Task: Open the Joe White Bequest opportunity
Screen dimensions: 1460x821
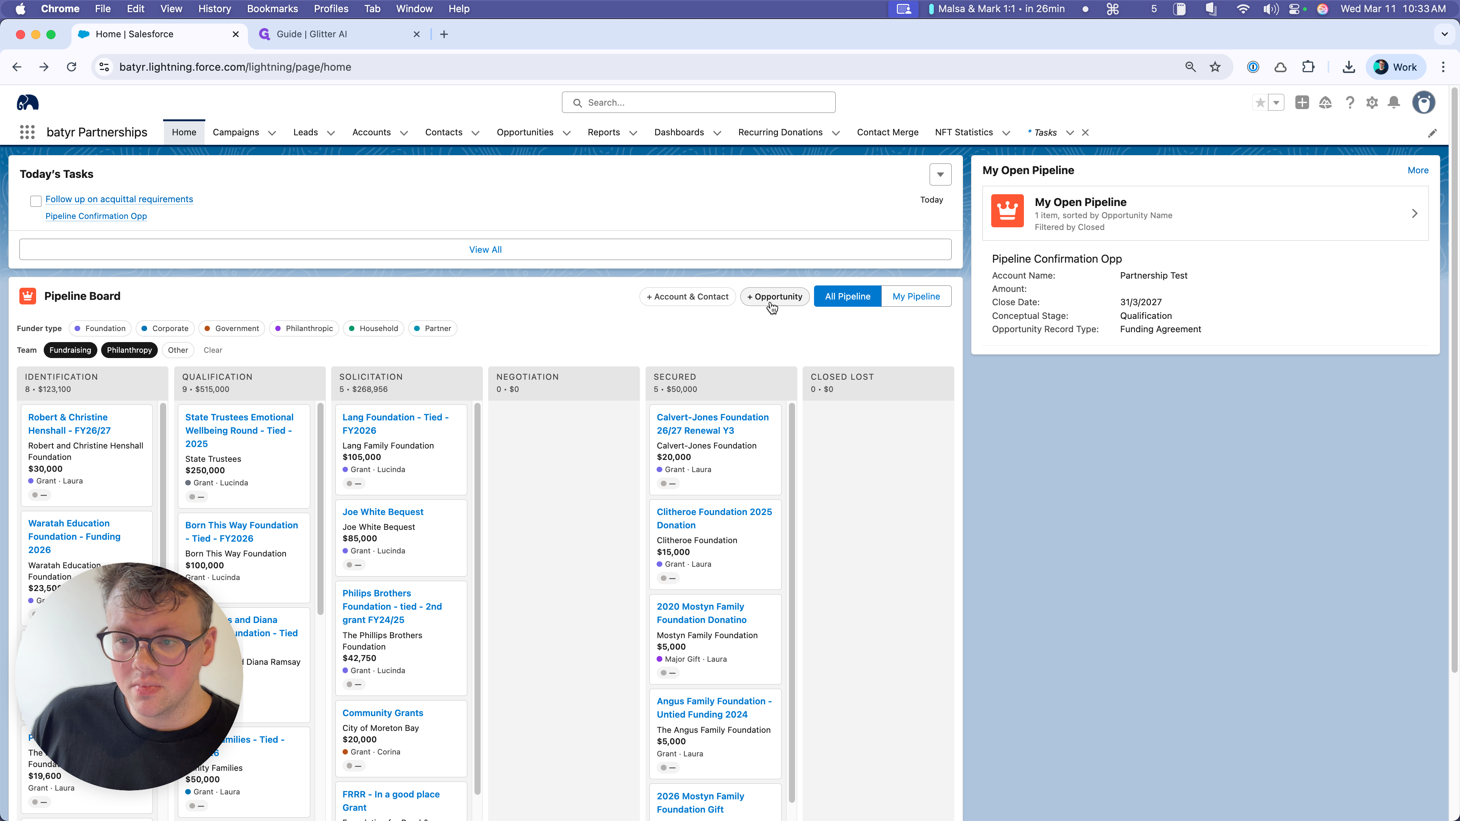Action: (382, 512)
